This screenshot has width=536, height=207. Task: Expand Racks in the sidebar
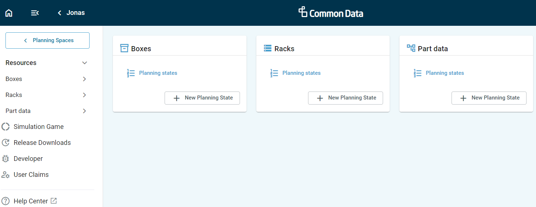click(84, 95)
